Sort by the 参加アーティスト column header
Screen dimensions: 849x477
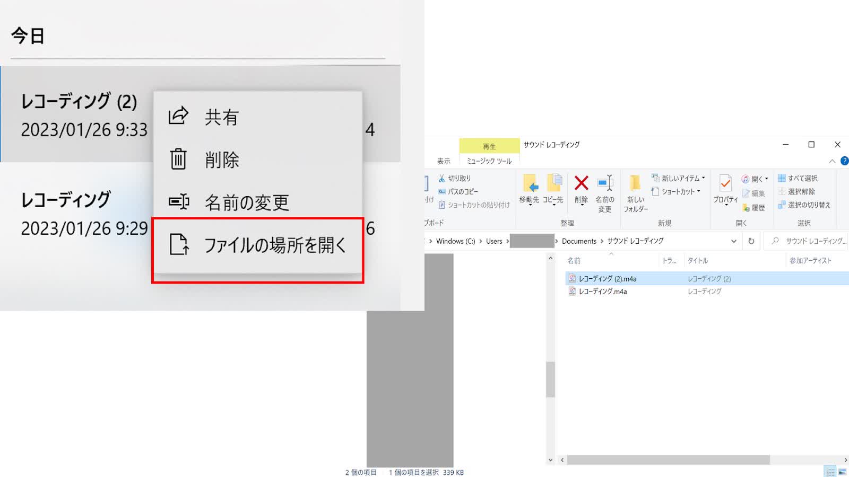pos(817,260)
